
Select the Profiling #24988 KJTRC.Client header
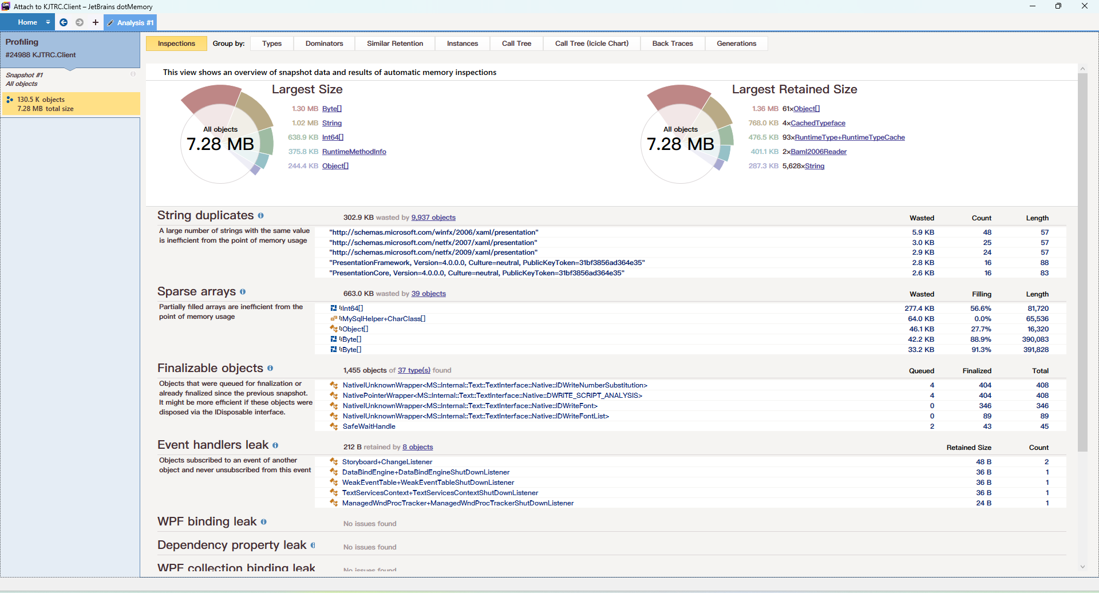[x=70, y=49]
